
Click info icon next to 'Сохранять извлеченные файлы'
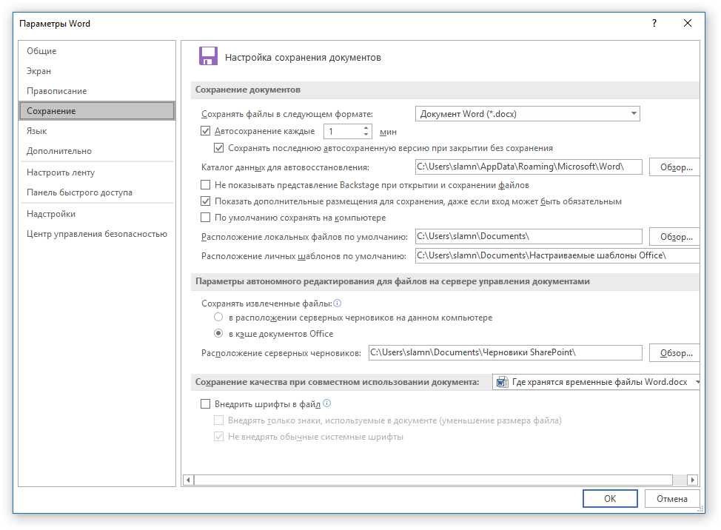[338, 303]
